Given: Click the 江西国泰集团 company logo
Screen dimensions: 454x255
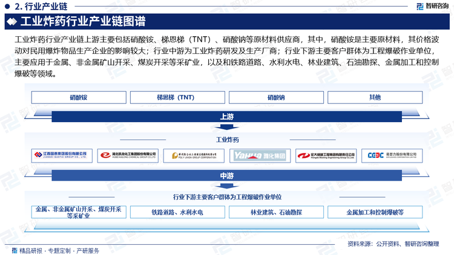Looking at the screenshot, I should click(x=62, y=155).
